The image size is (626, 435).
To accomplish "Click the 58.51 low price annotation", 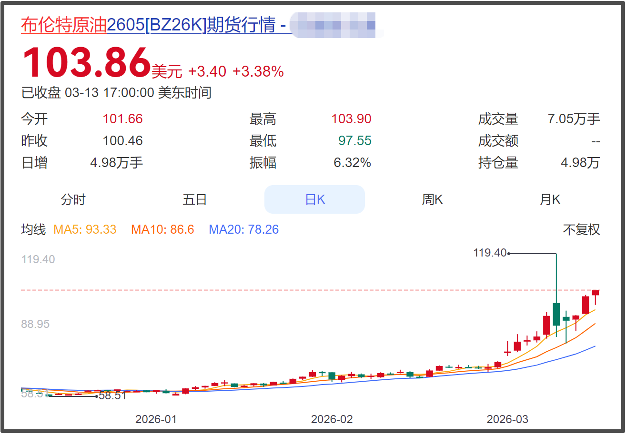I will click(112, 395).
